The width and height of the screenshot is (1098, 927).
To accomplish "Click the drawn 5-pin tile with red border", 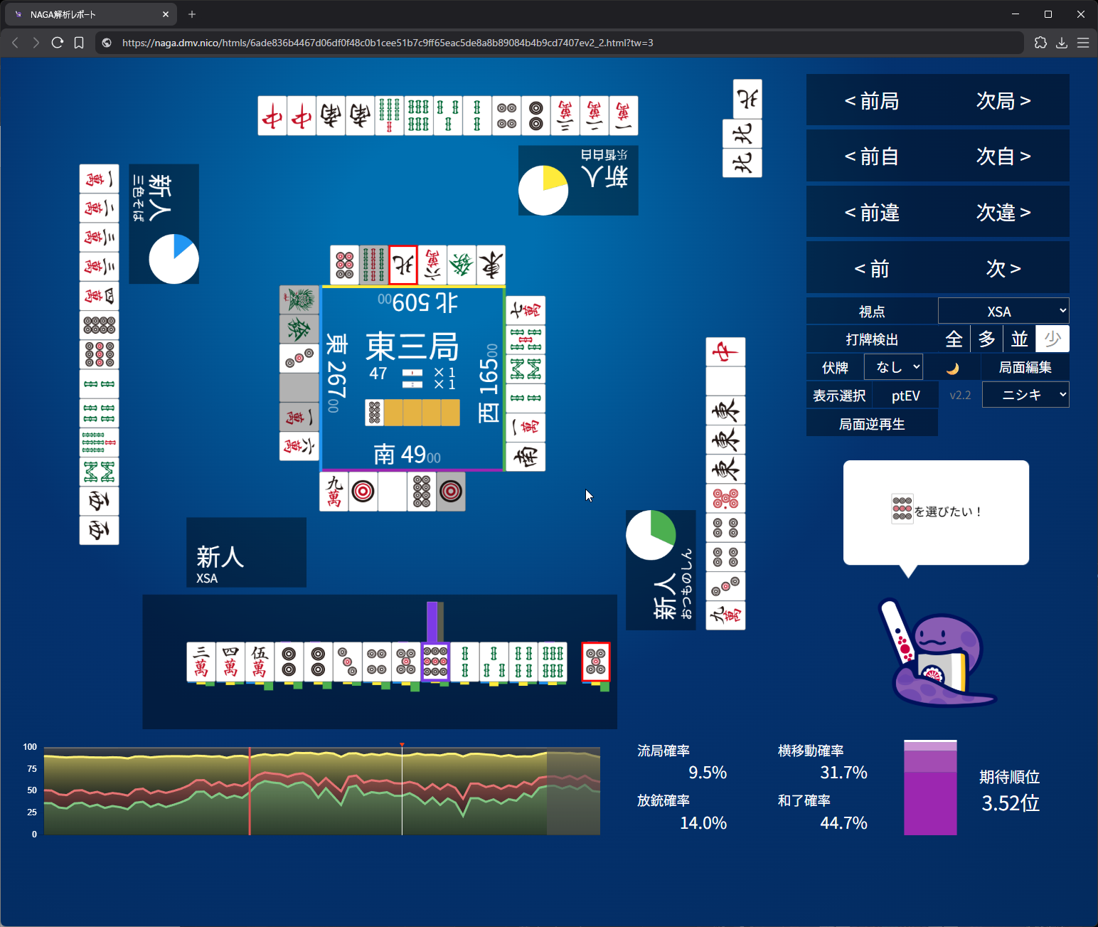I will click(x=596, y=662).
